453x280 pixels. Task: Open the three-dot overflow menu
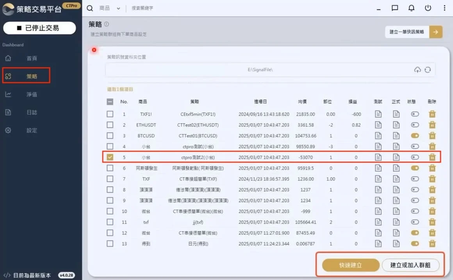pyautogui.click(x=444, y=8)
